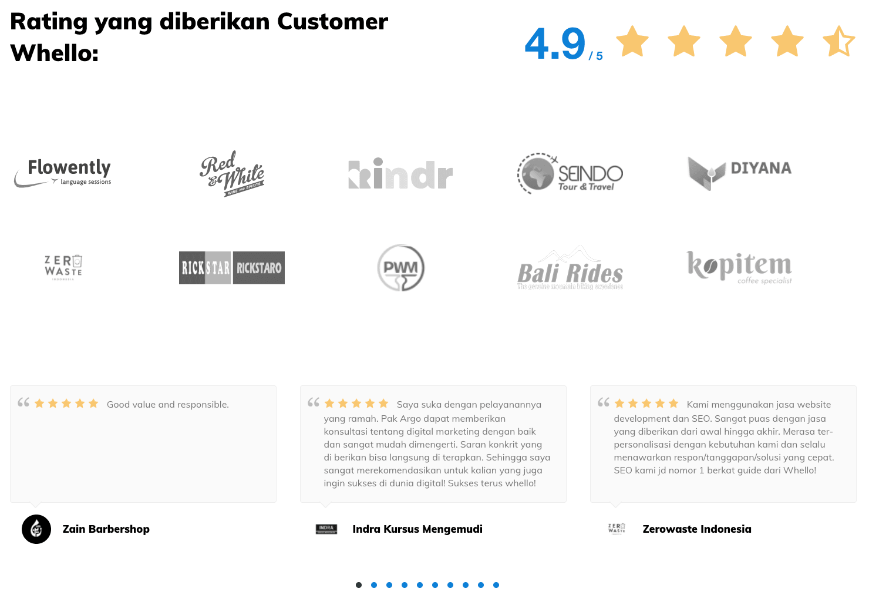The image size is (869, 595).
Task: Click the half-filled fifth rating star
Action: (x=838, y=42)
